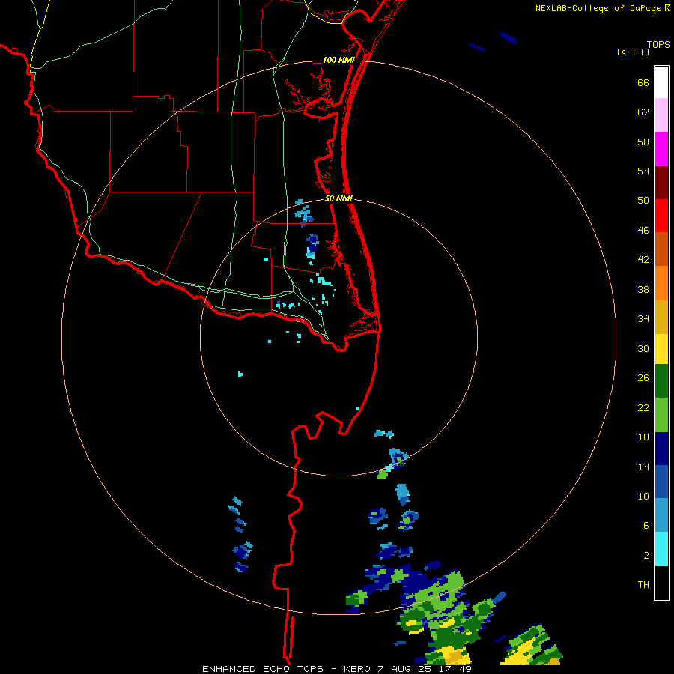
Task: Click the light green legend swatch
Action: (x=661, y=415)
